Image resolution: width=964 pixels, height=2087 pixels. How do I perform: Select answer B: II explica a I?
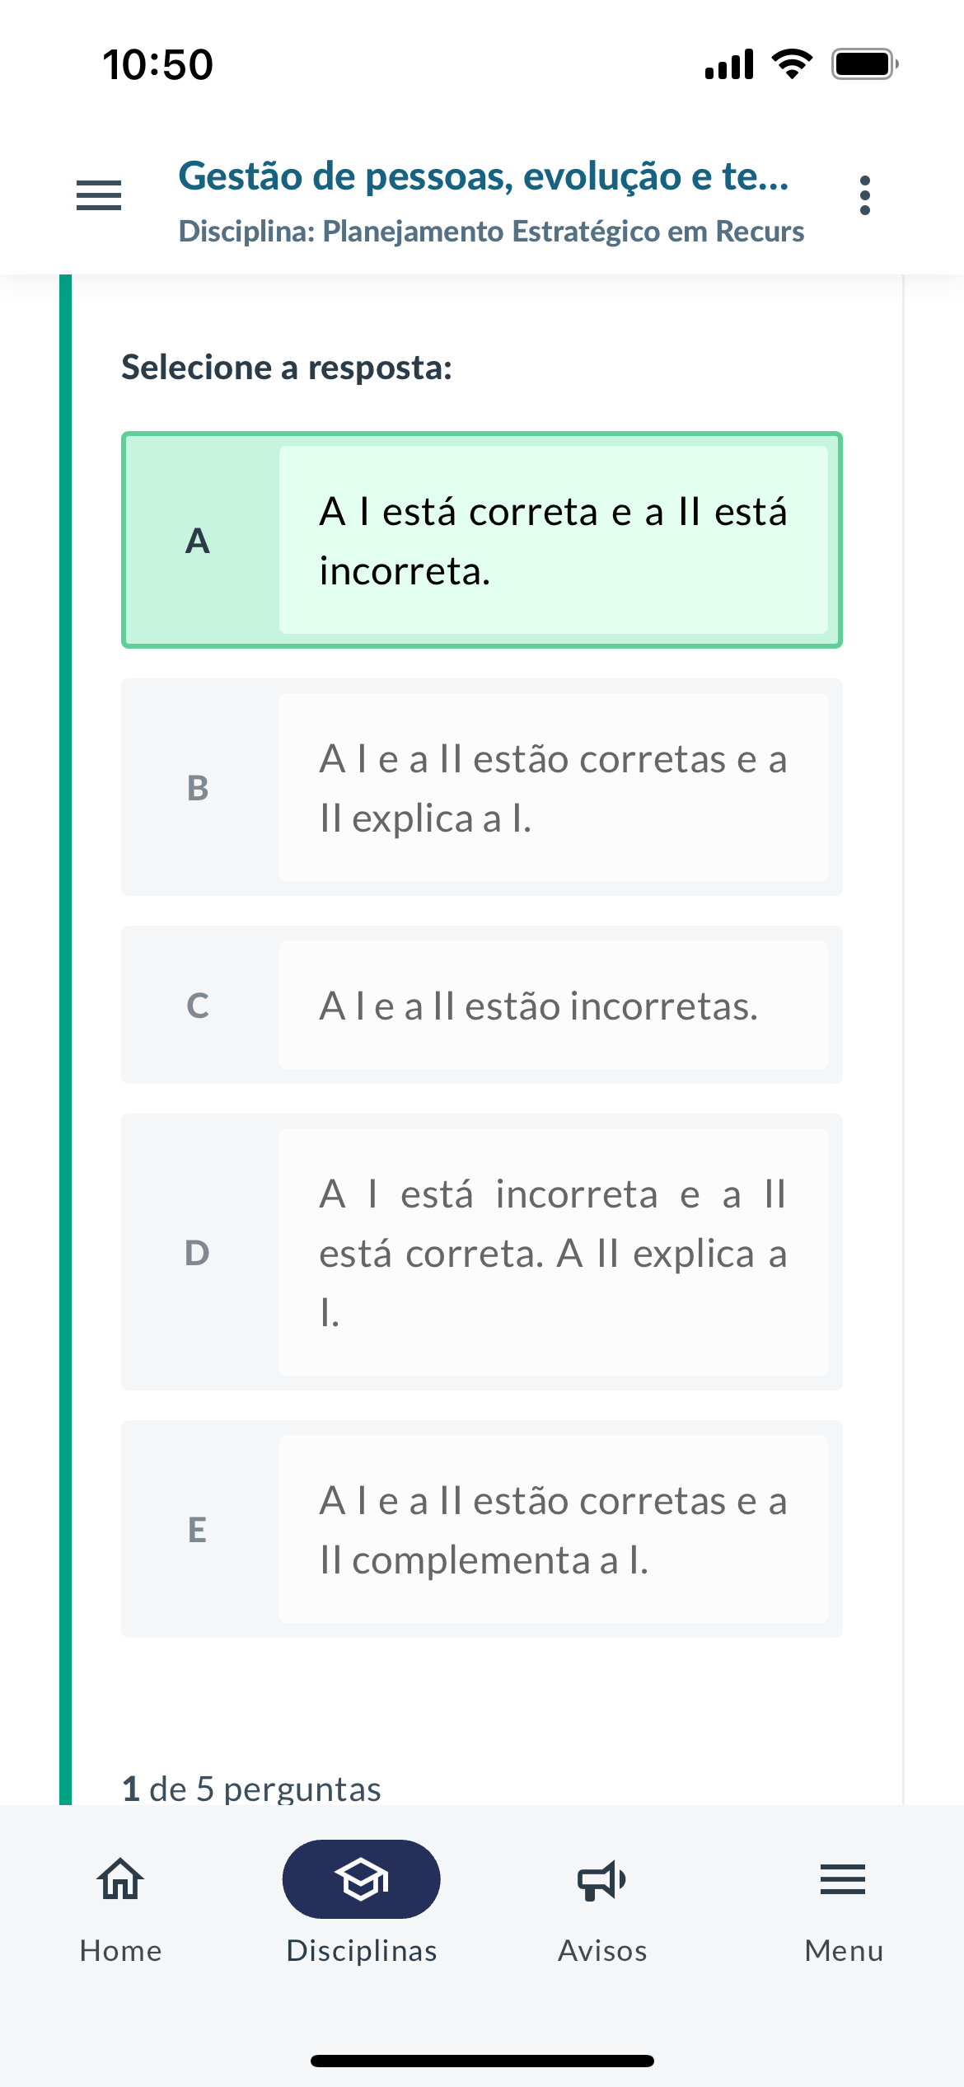click(x=553, y=787)
